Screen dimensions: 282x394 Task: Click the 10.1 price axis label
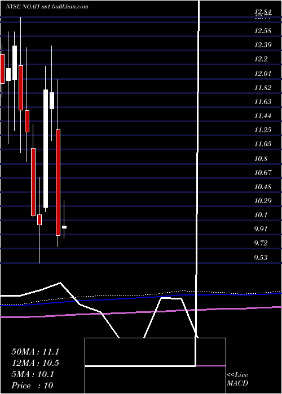[261, 215]
